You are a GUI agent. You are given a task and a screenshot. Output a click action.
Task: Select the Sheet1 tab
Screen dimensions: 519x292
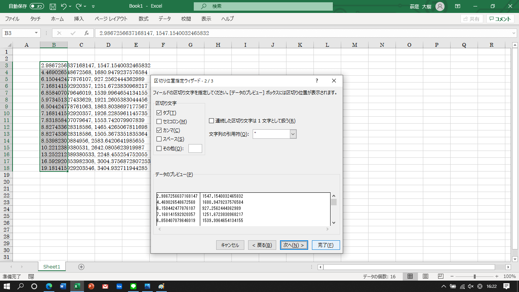coord(52,267)
